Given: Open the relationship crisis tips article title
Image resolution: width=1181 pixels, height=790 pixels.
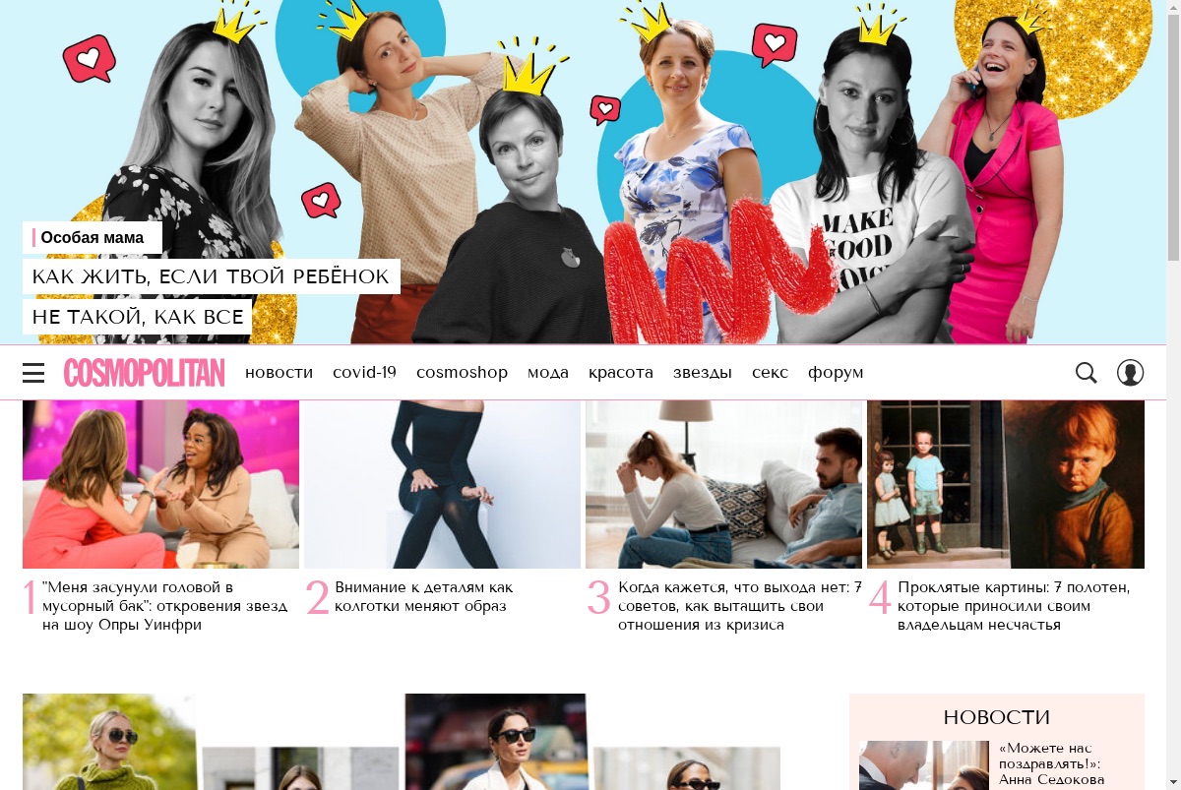Looking at the screenshot, I should pyautogui.click(x=740, y=606).
